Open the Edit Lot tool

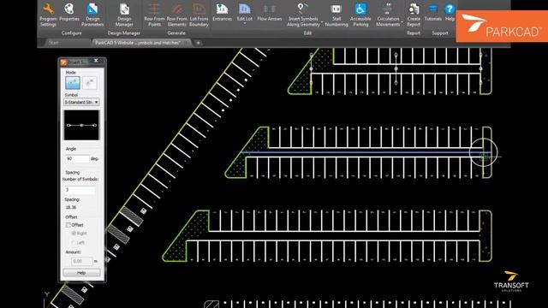pos(245,12)
